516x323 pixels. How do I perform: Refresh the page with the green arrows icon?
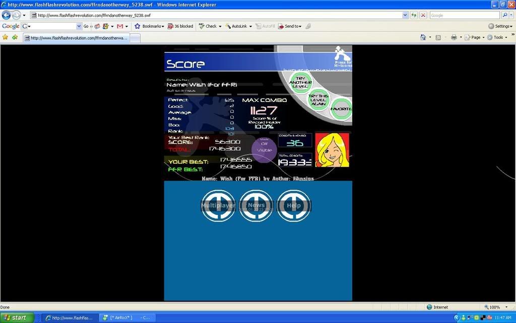pyautogui.click(x=414, y=15)
